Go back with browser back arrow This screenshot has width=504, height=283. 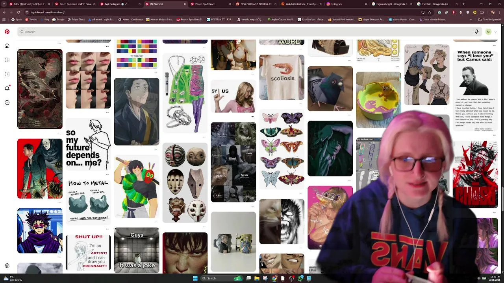coord(4,12)
